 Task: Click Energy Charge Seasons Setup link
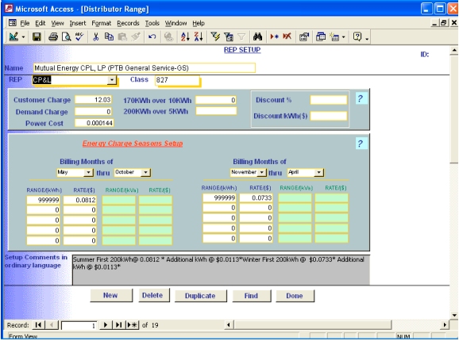[x=133, y=144]
